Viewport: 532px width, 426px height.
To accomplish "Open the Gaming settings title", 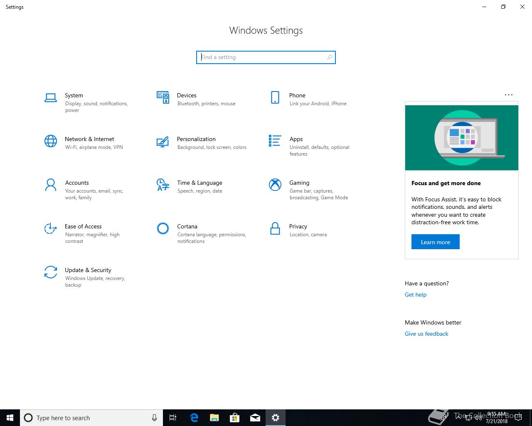I will 299,183.
